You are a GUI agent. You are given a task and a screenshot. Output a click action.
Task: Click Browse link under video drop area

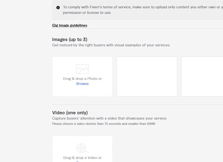pyautogui.click(x=77, y=161)
